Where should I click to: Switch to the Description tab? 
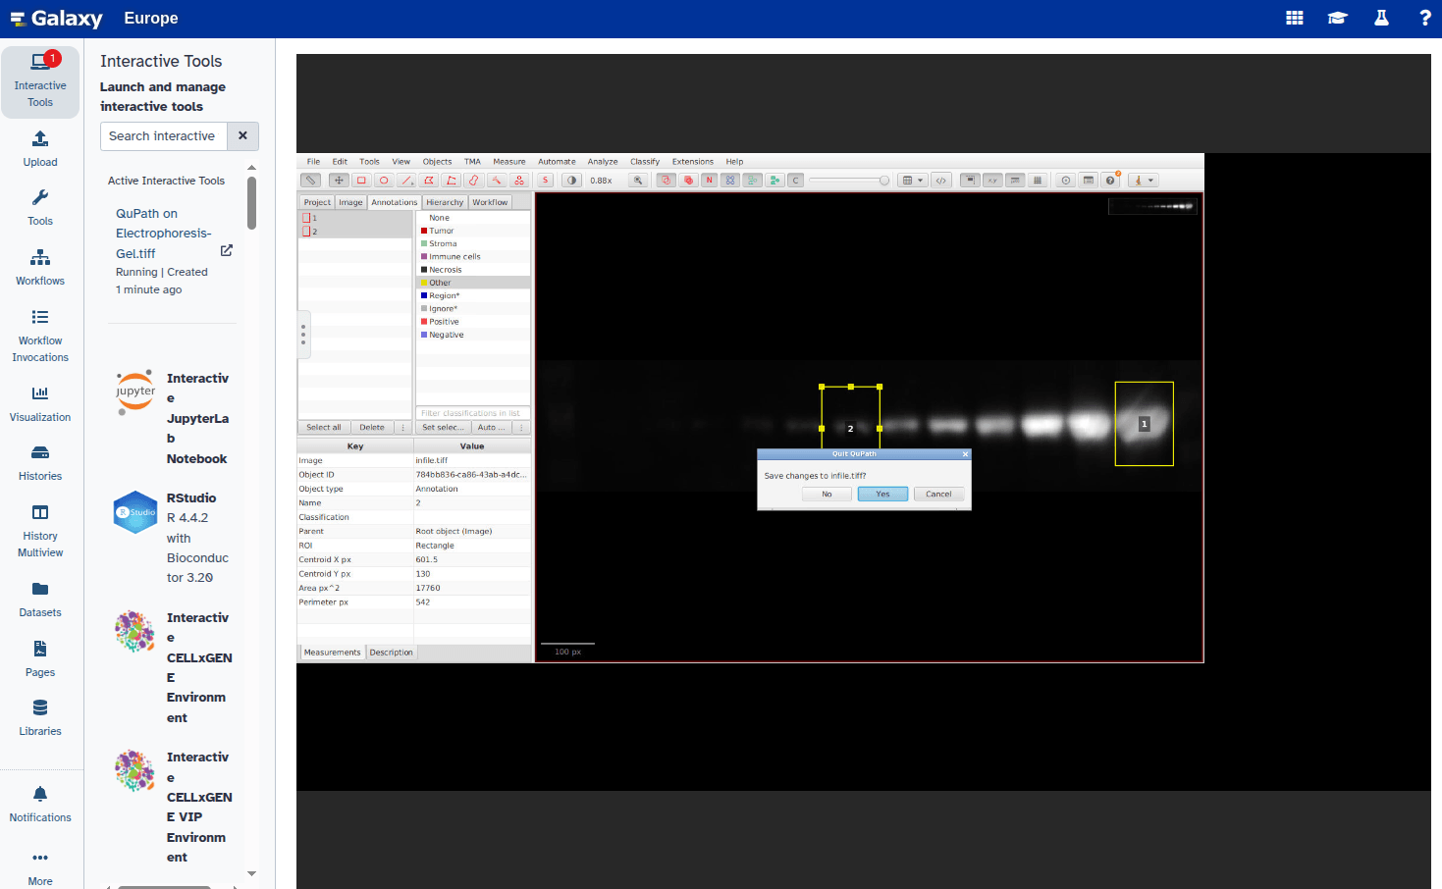(x=392, y=653)
